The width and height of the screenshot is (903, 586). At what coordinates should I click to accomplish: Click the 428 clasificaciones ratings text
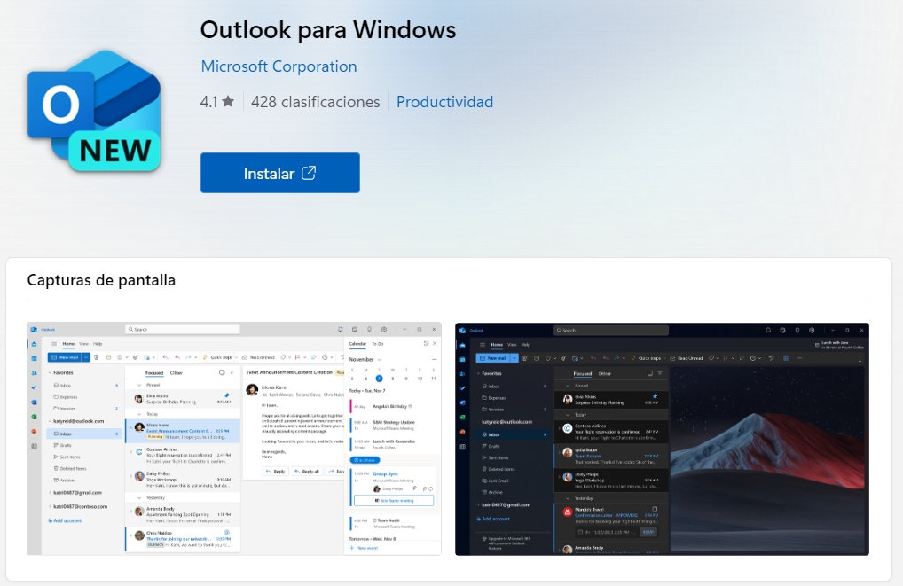(x=316, y=102)
